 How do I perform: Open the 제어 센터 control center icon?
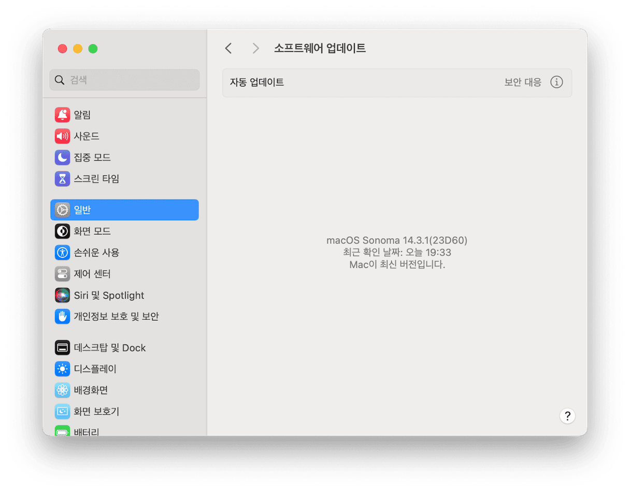pos(62,274)
